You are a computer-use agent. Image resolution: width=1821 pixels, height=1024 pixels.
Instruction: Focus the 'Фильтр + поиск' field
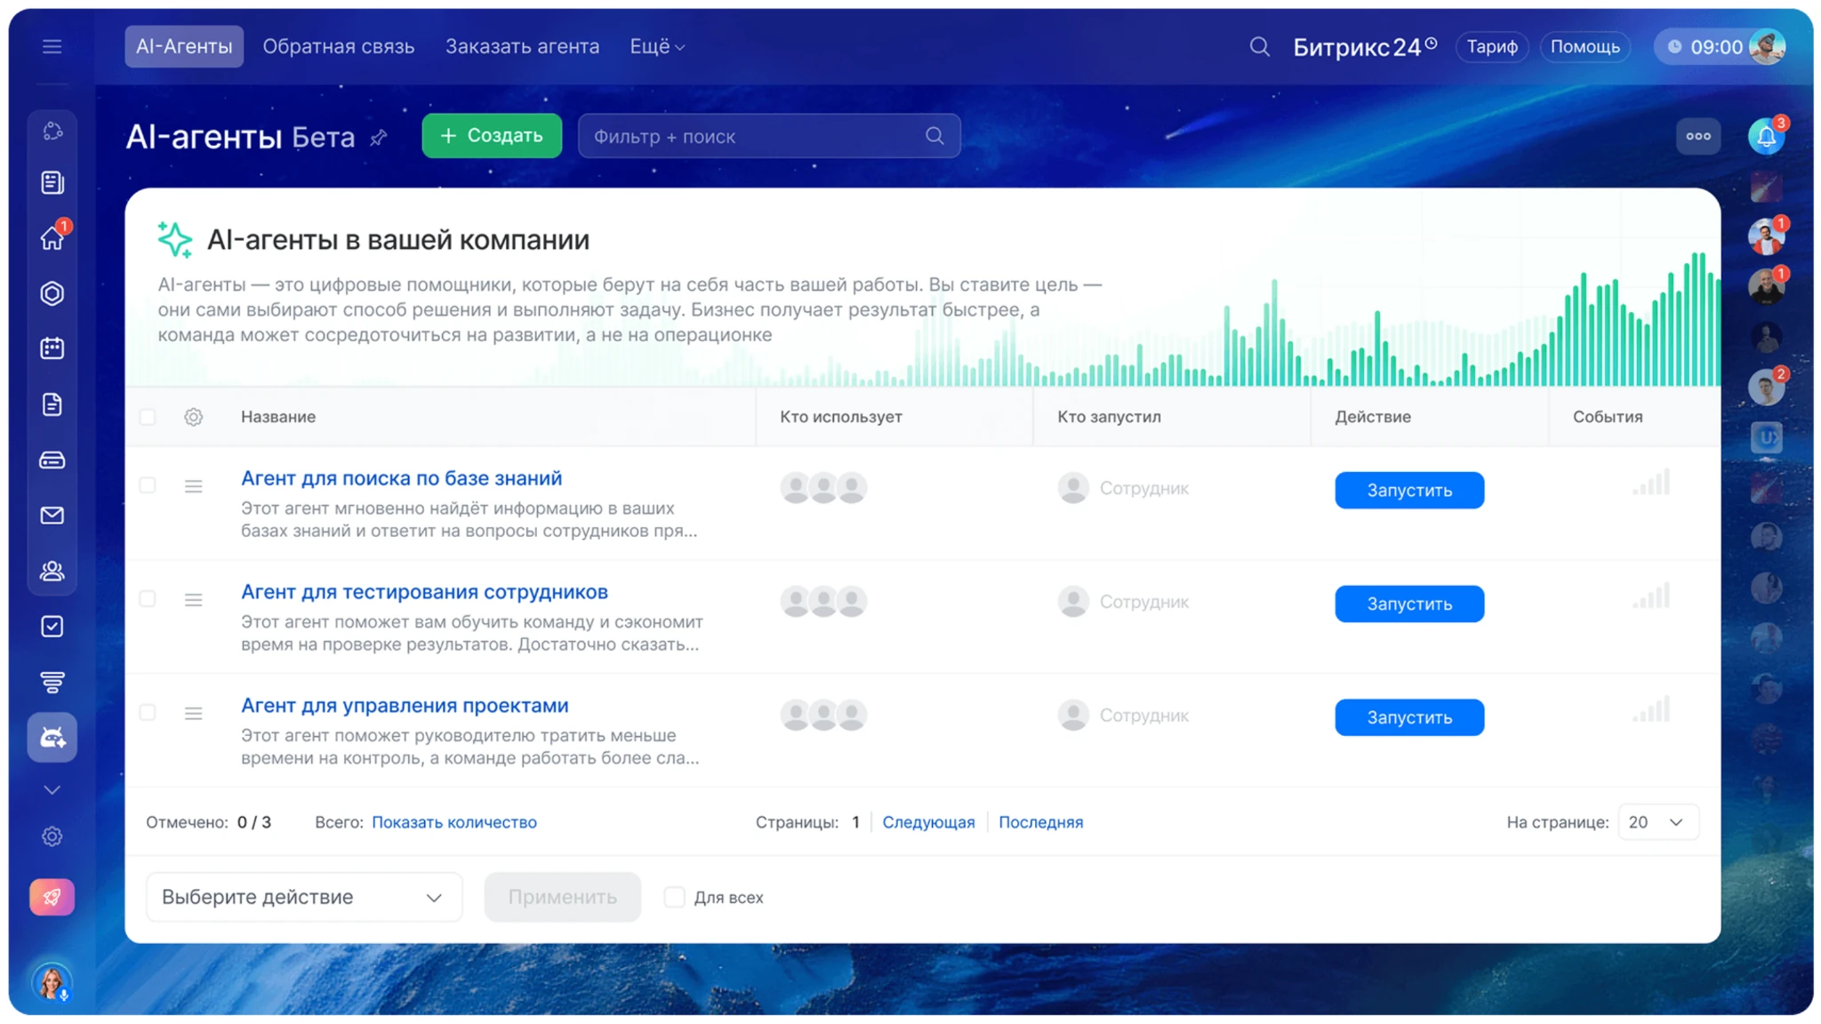[x=769, y=136]
